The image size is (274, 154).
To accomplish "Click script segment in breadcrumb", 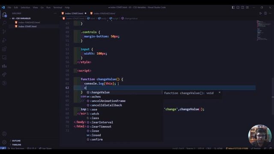I will tap(114, 18).
